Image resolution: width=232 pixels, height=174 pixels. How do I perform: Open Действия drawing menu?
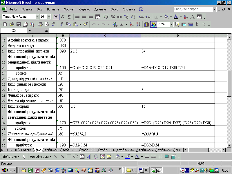tap(11, 157)
